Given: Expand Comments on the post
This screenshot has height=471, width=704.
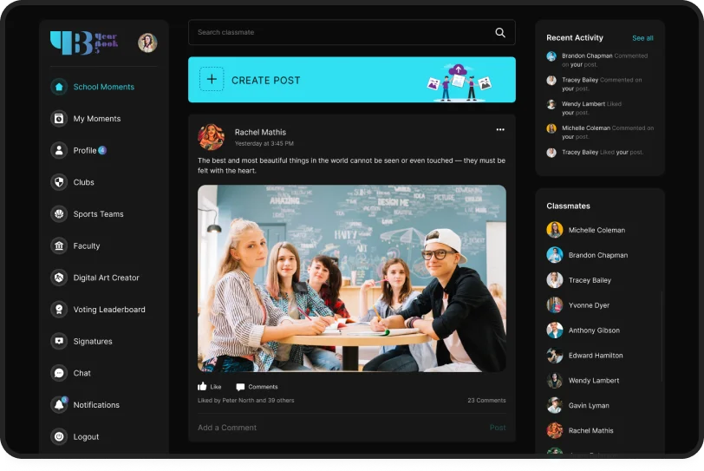Looking at the screenshot, I should point(257,387).
